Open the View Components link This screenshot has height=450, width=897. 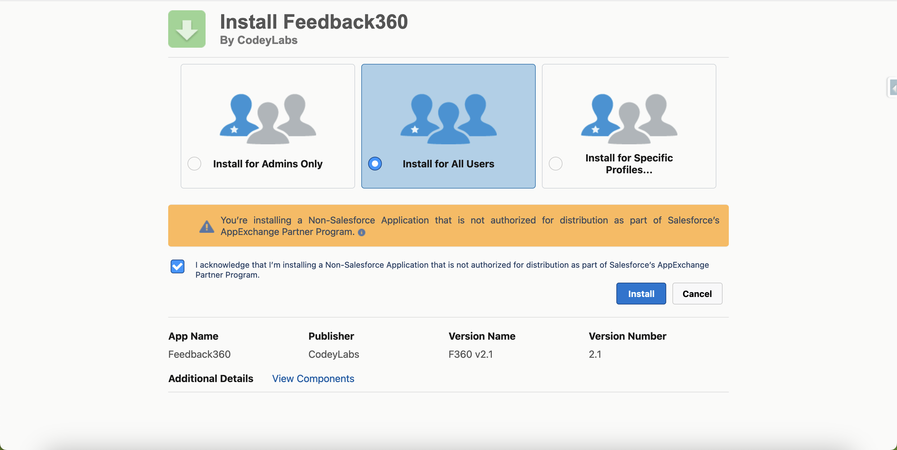coord(313,378)
